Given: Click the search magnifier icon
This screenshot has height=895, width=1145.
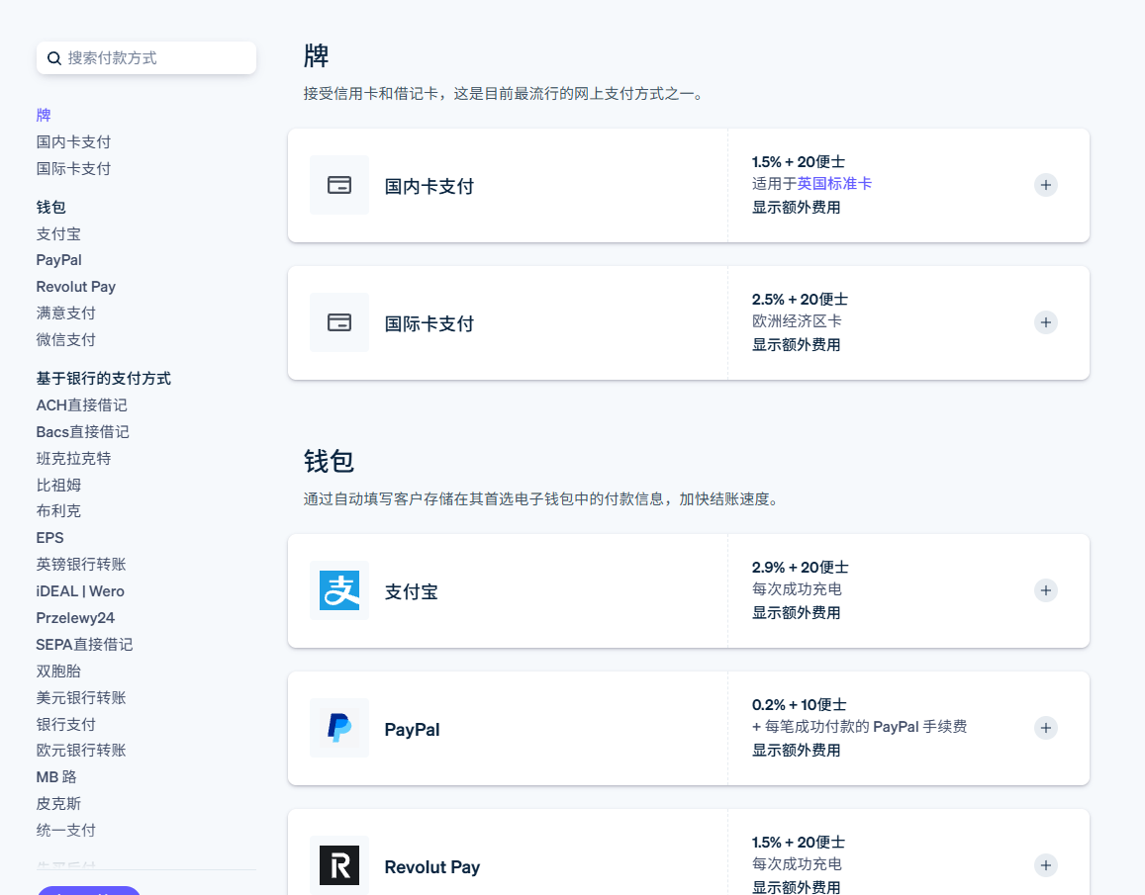Looking at the screenshot, I should point(54,58).
